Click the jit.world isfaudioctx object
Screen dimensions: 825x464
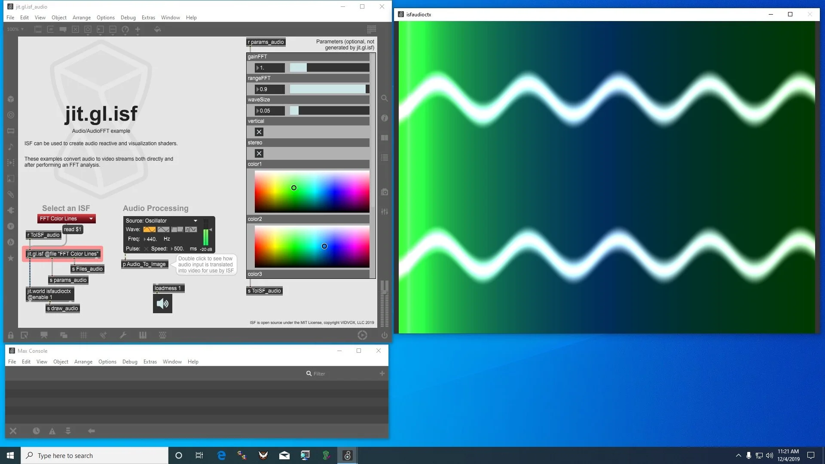click(50, 294)
